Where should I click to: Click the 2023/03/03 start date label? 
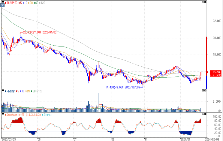point(9,139)
